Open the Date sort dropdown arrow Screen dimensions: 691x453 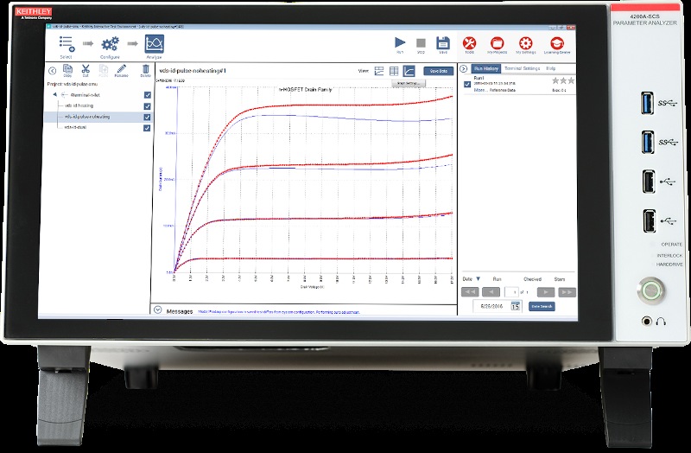pos(478,279)
